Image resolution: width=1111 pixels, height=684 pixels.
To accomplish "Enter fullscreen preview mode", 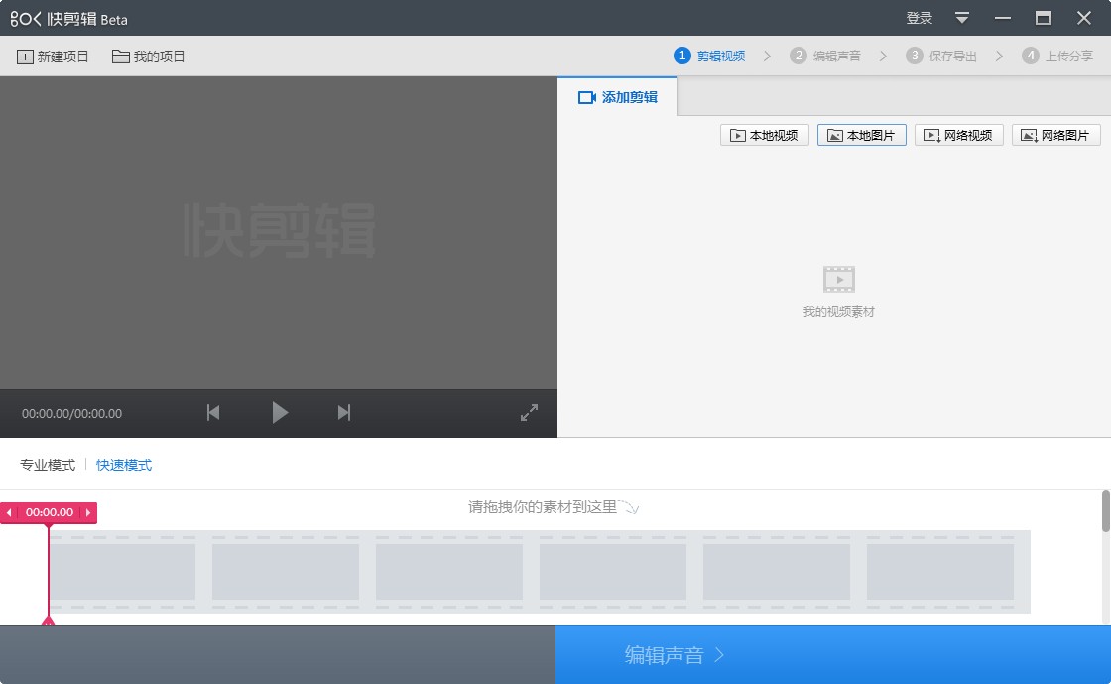I will tap(529, 412).
